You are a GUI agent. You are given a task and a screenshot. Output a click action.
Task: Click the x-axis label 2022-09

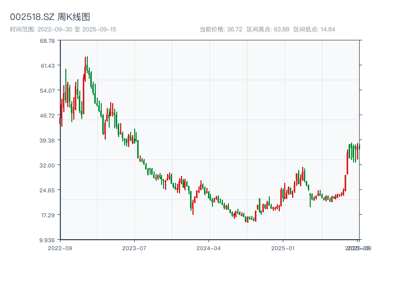pyautogui.click(x=60, y=247)
